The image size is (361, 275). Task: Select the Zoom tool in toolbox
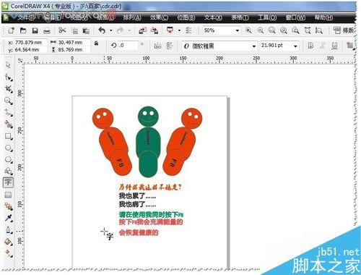coord(9,101)
